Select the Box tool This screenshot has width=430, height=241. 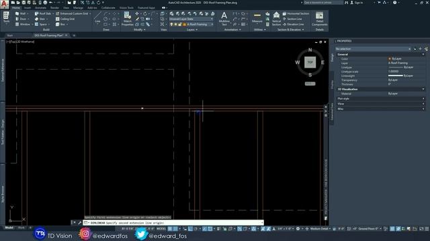tap(61, 24)
